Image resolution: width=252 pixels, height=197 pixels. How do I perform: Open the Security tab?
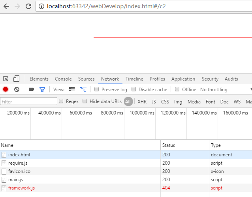(210, 79)
